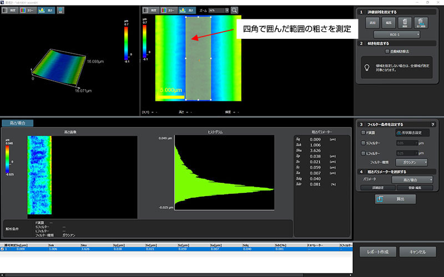Select カラー color mode in 3D view
This screenshot has height=277, width=444.
(x=28, y=10)
